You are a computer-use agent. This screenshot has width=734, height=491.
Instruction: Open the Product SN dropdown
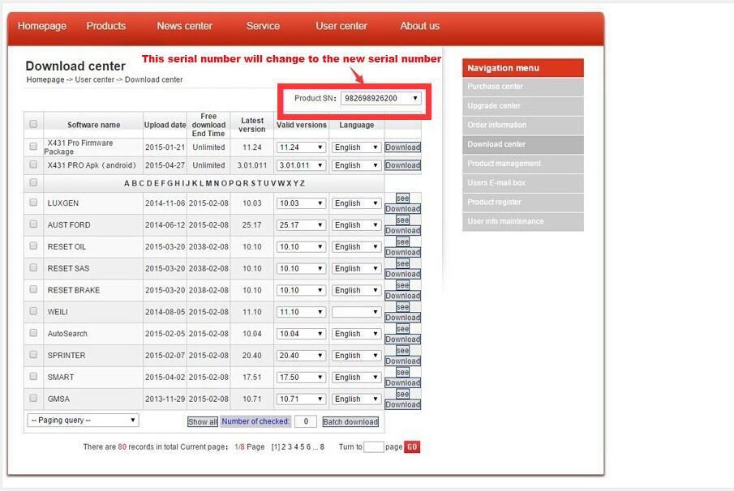[380, 98]
